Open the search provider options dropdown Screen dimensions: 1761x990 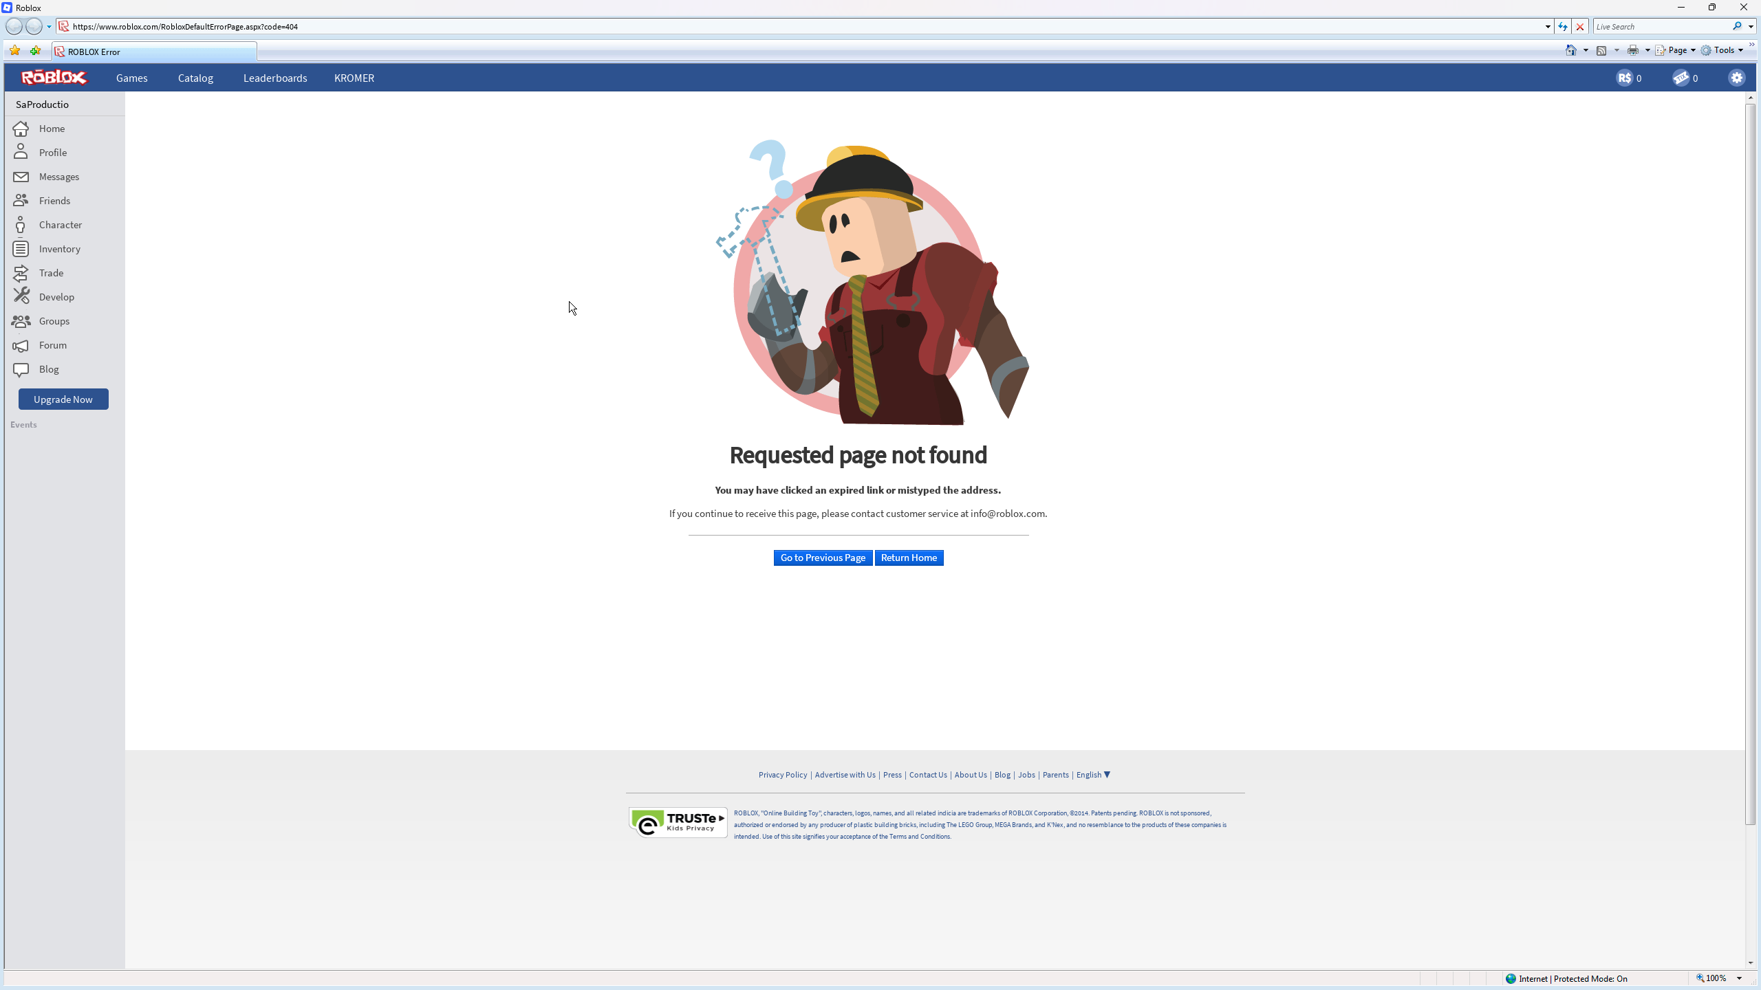1751,27
